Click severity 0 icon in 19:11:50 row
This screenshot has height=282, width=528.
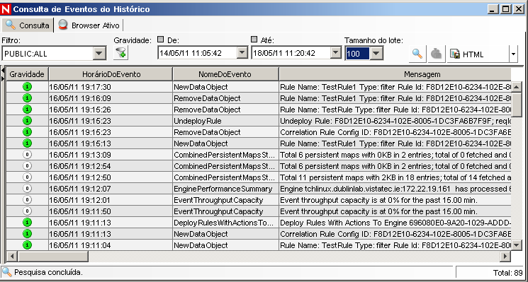(27, 211)
